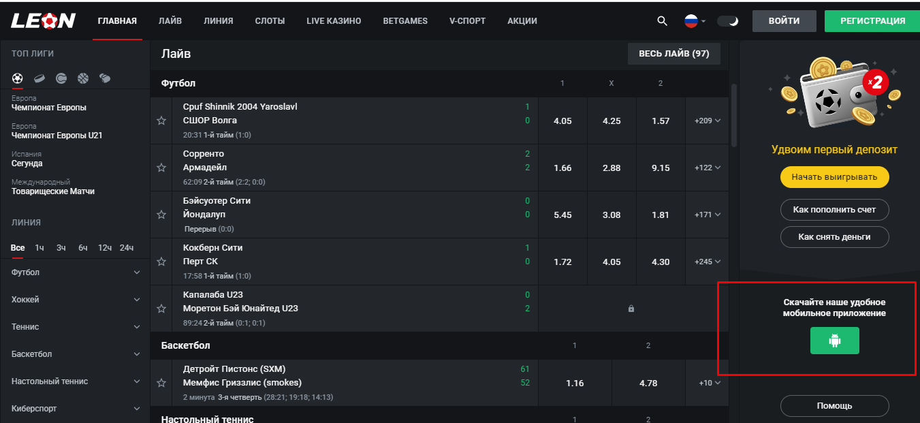
Task: Open ЛИНИЯ in top navigation
Action: coord(219,21)
